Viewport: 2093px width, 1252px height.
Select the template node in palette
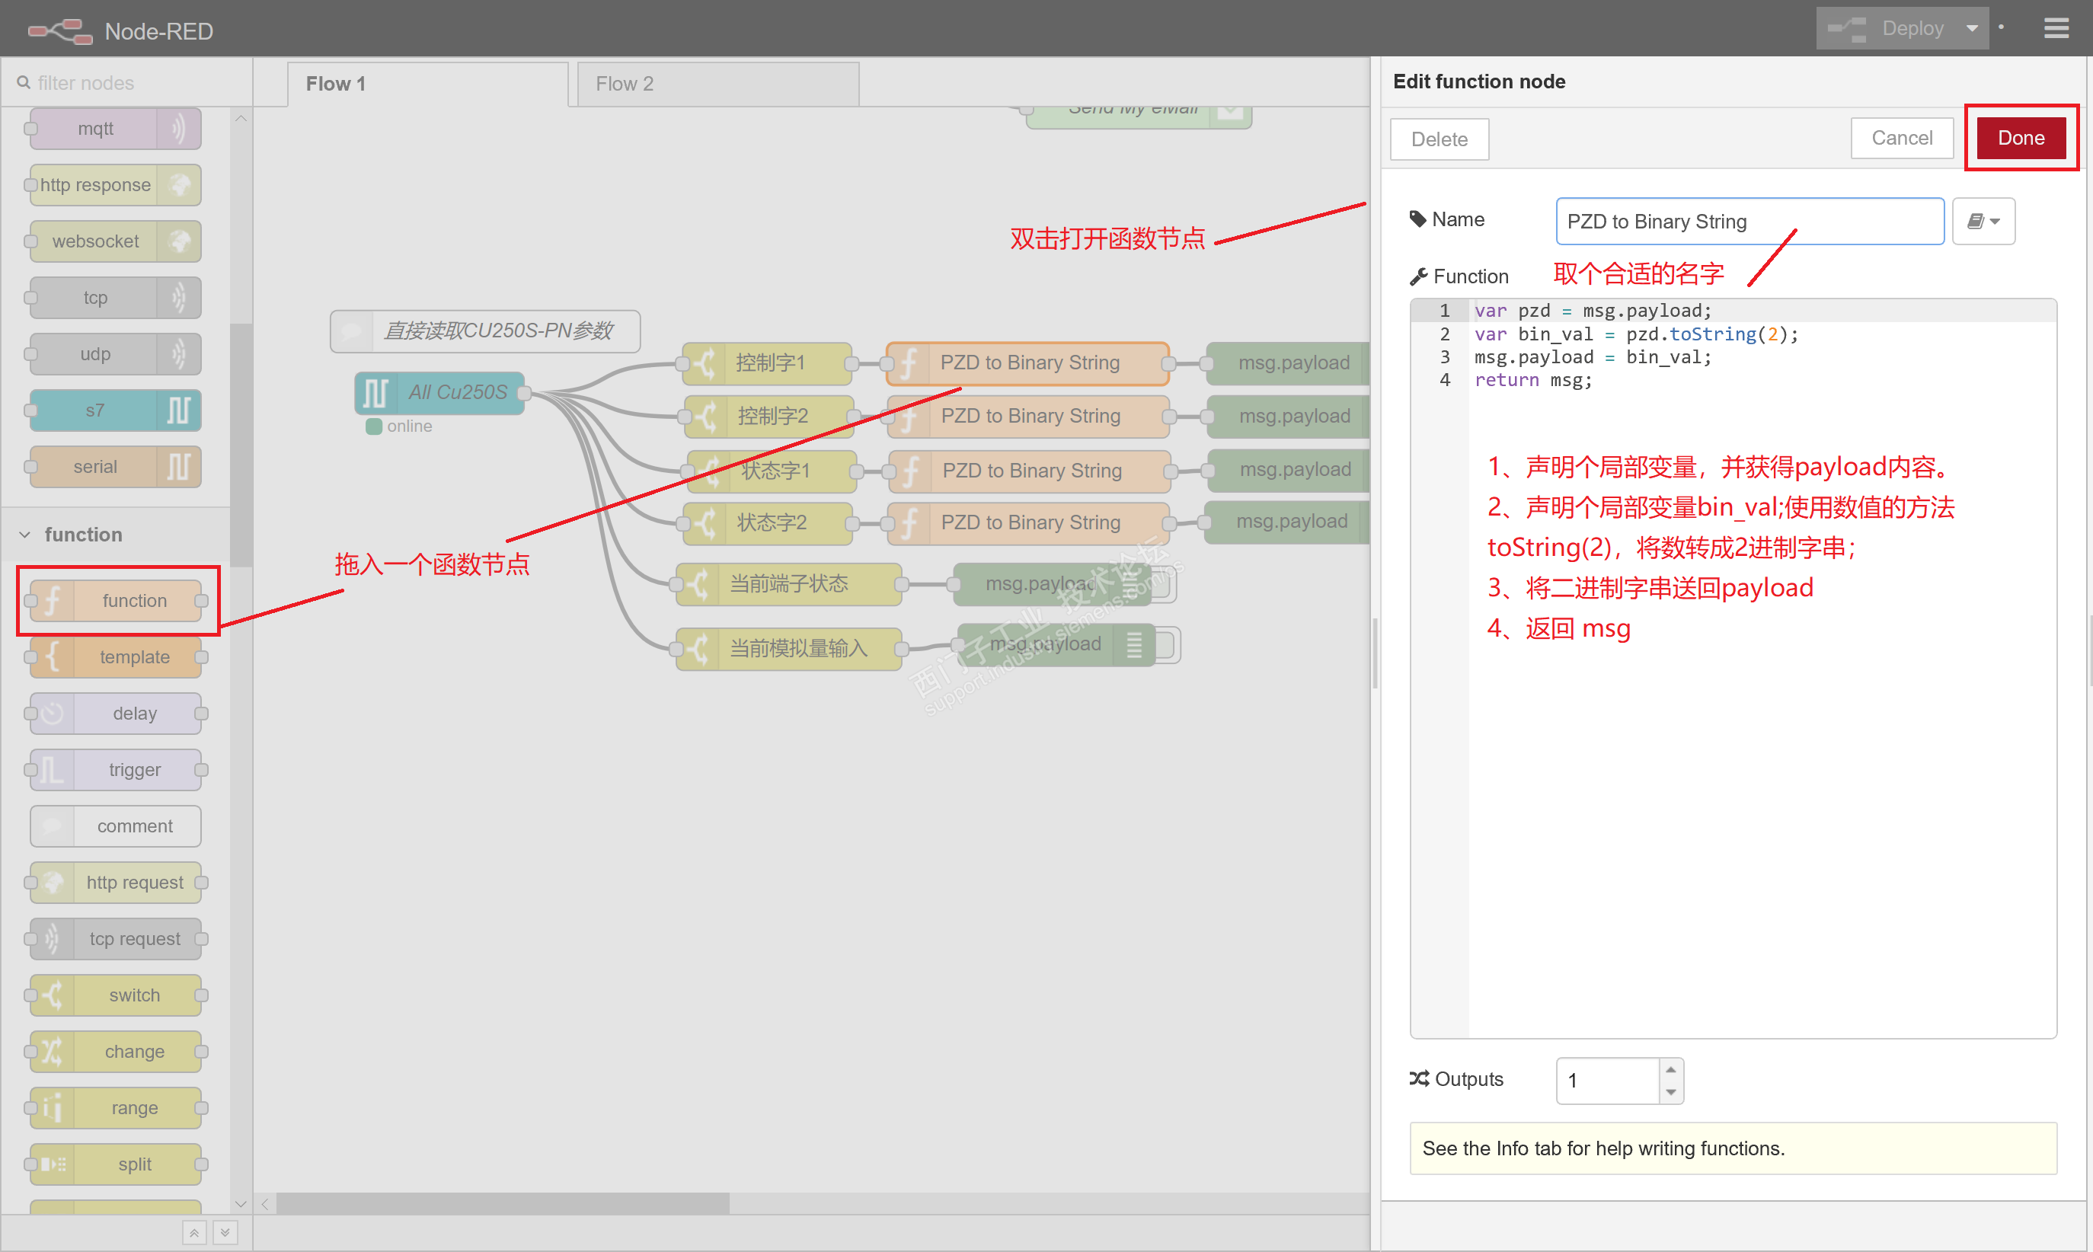click(134, 657)
